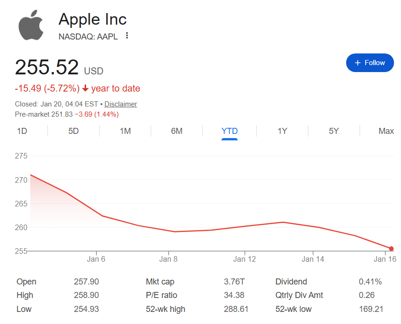
Task: Click the Mkt cap label
Action: [x=160, y=282]
